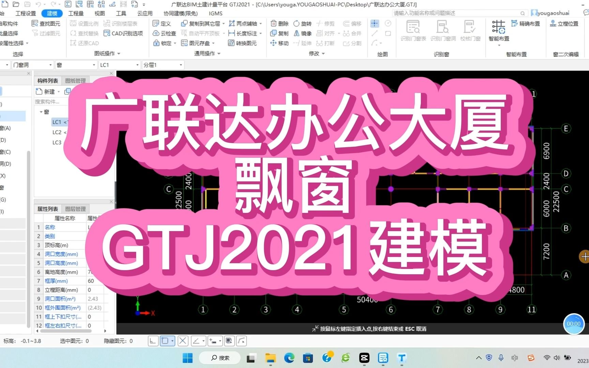The image size is (589, 368).
Task: Click the 新建 new component button
Action: point(46,91)
